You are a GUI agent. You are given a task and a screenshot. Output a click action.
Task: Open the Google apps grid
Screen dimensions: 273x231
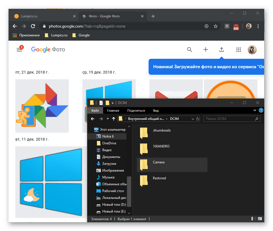[x=239, y=50]
